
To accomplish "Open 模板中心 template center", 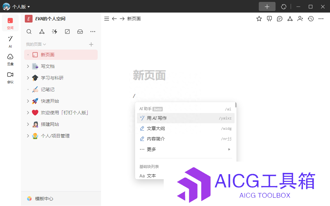I will pyautogui.click(x=40, y=199).
